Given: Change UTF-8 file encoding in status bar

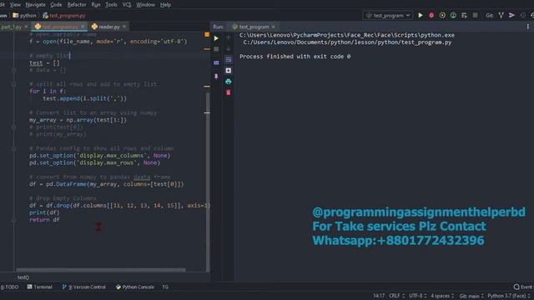Looking at the screenshot, I should click(x=417, y=296).
